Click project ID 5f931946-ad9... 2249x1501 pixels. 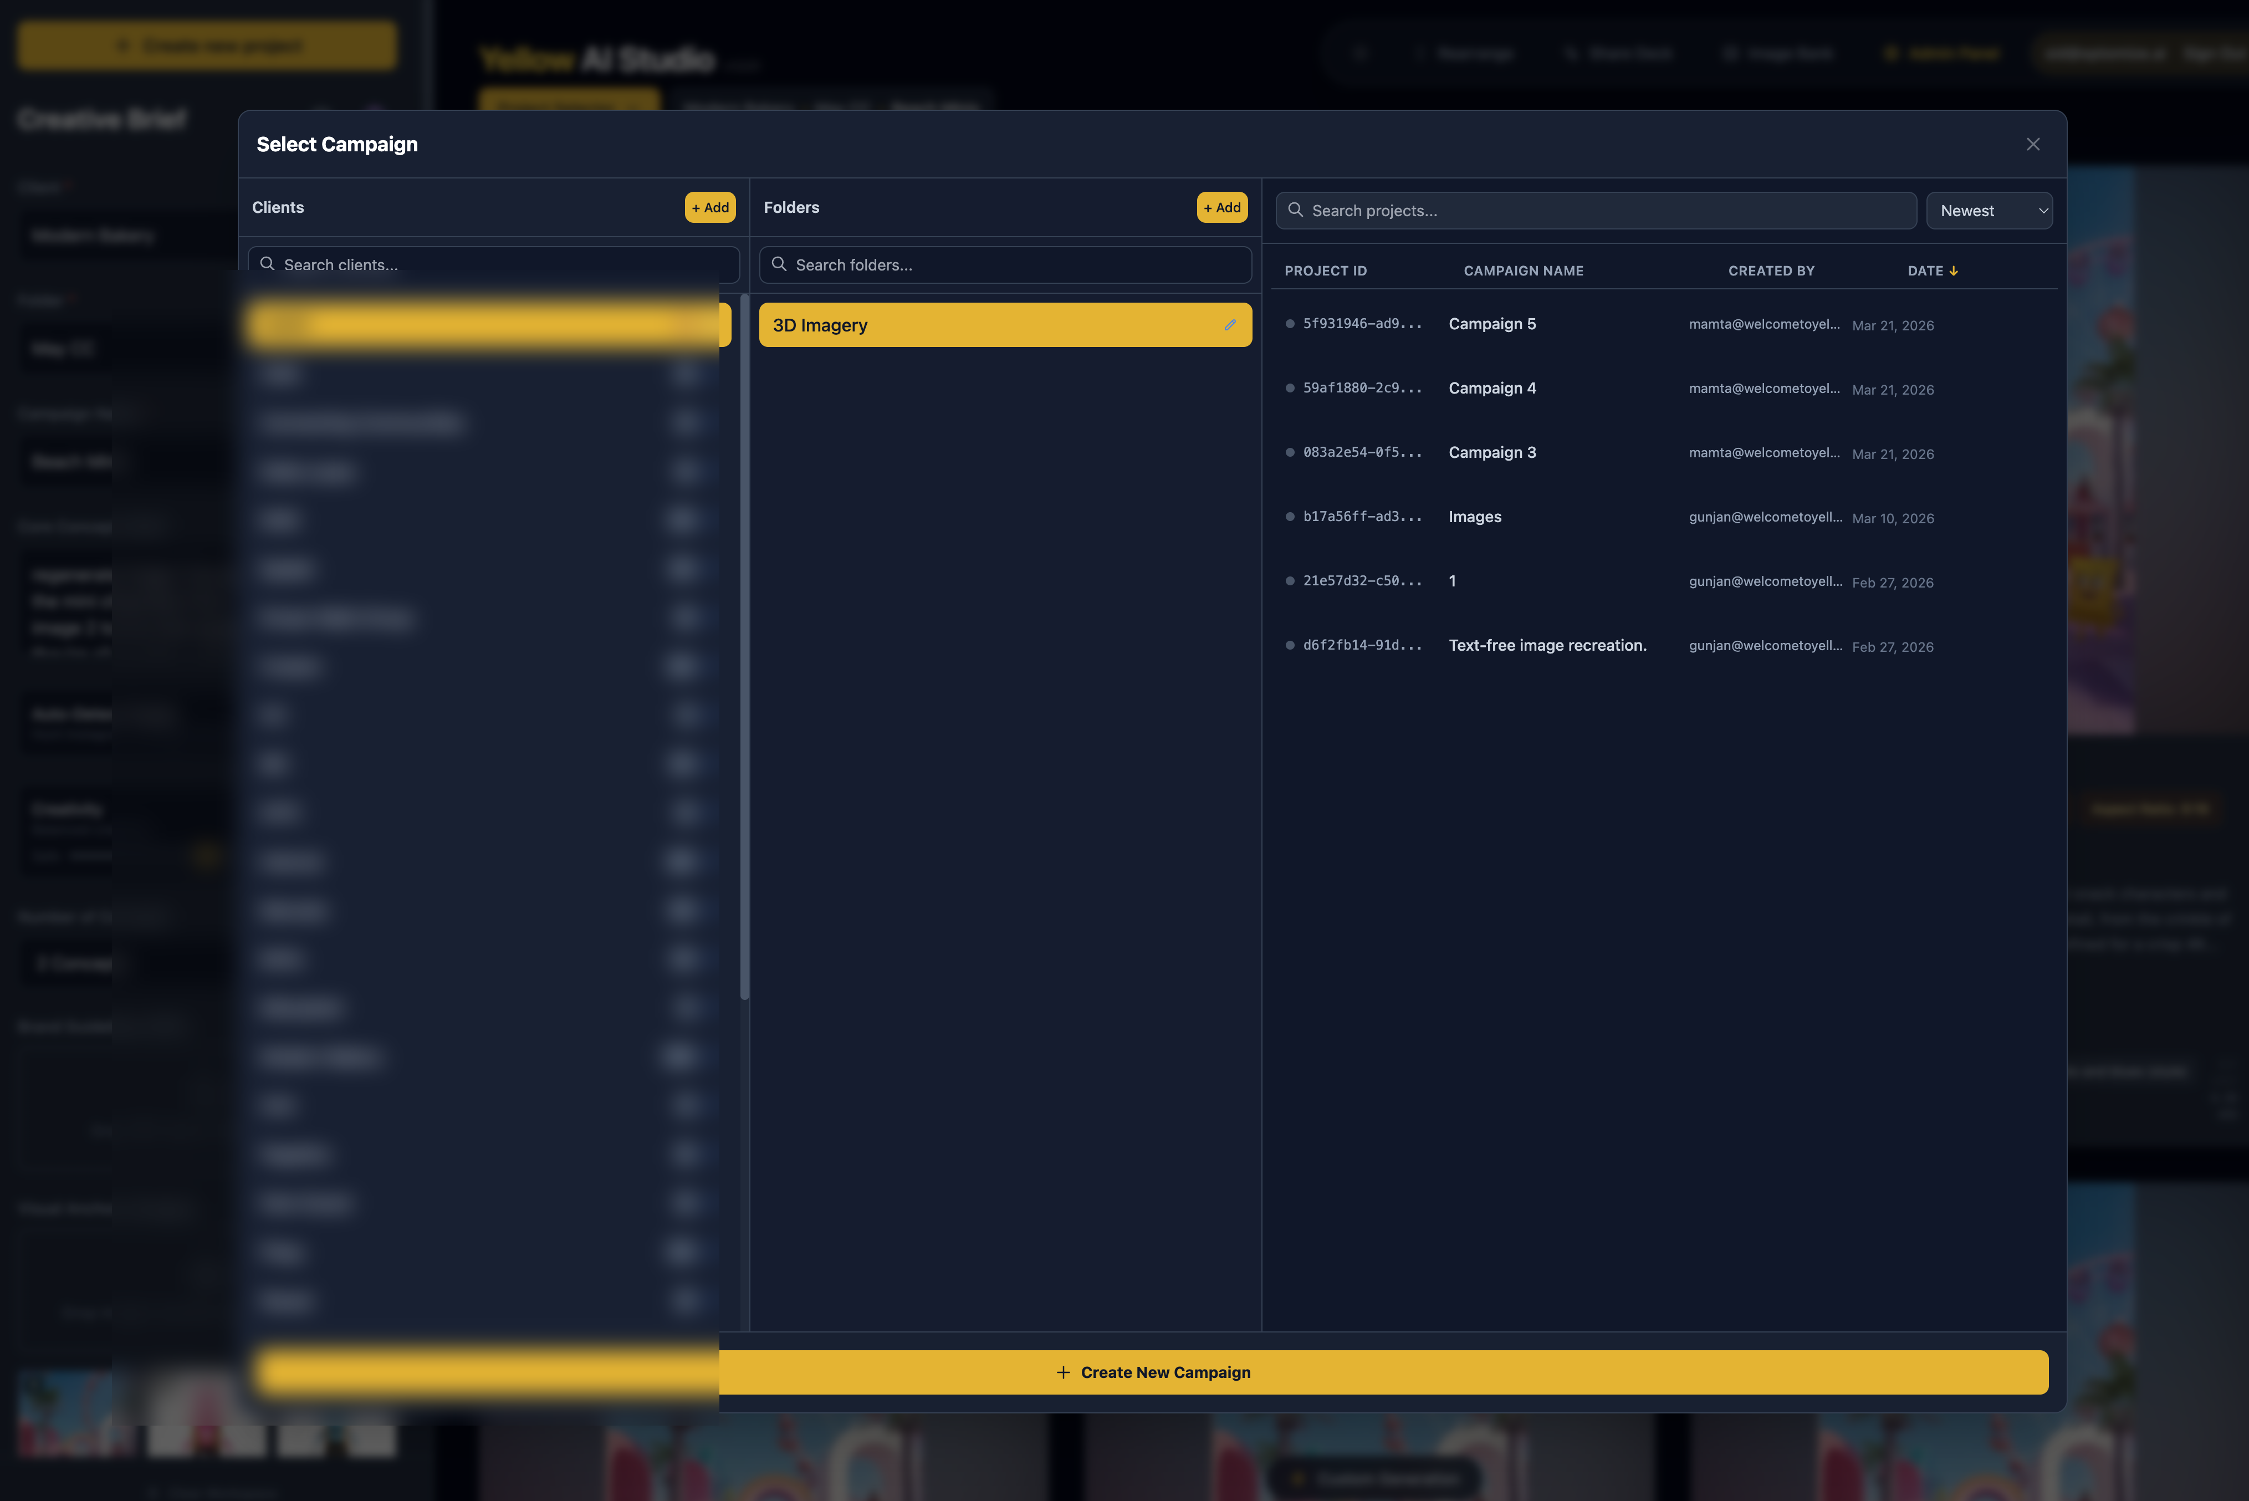pos(1362,324)
